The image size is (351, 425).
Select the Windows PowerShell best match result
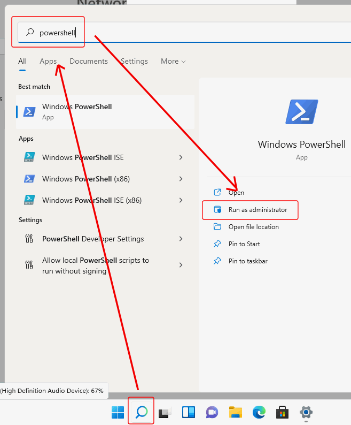[105, 112]
